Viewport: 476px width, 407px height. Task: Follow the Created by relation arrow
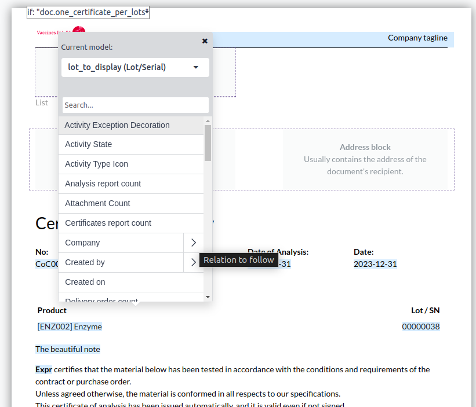coord(194,262)
